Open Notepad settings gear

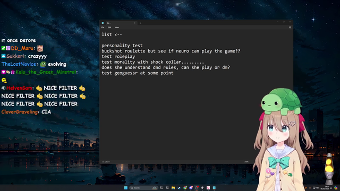click(x=290, y=28)
